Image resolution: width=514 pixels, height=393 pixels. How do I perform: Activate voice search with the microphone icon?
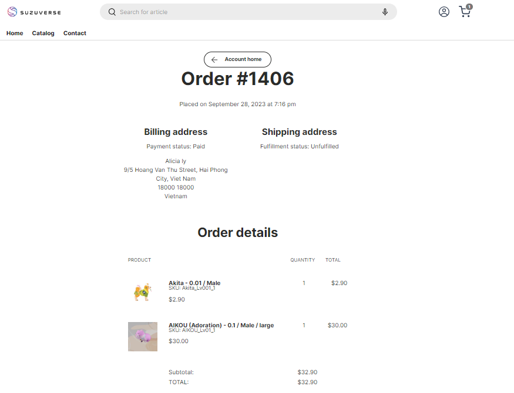click(x=385, y=12)
